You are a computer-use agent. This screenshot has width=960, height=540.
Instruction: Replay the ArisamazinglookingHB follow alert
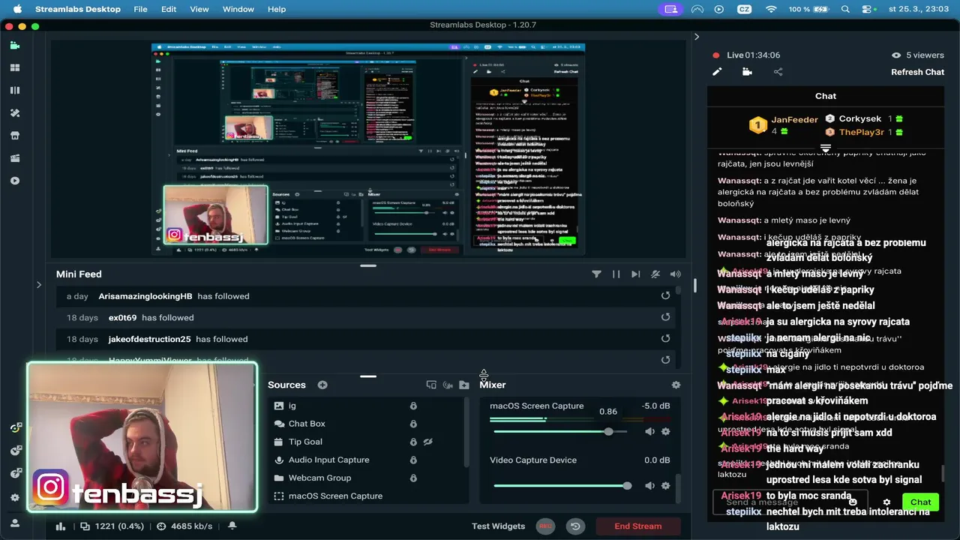click(665, 295)
